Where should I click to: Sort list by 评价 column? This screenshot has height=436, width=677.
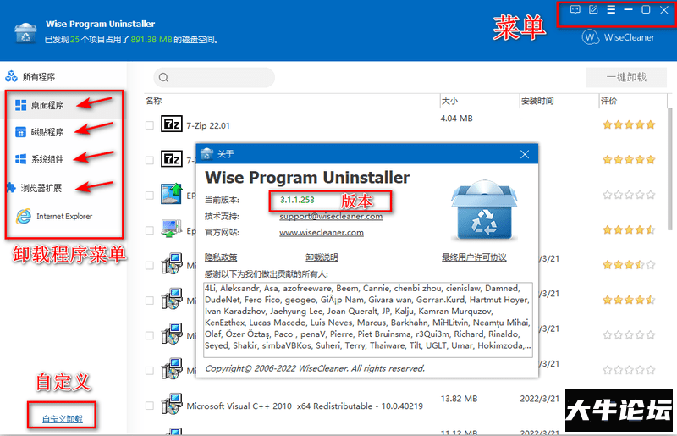coord(608,101)
